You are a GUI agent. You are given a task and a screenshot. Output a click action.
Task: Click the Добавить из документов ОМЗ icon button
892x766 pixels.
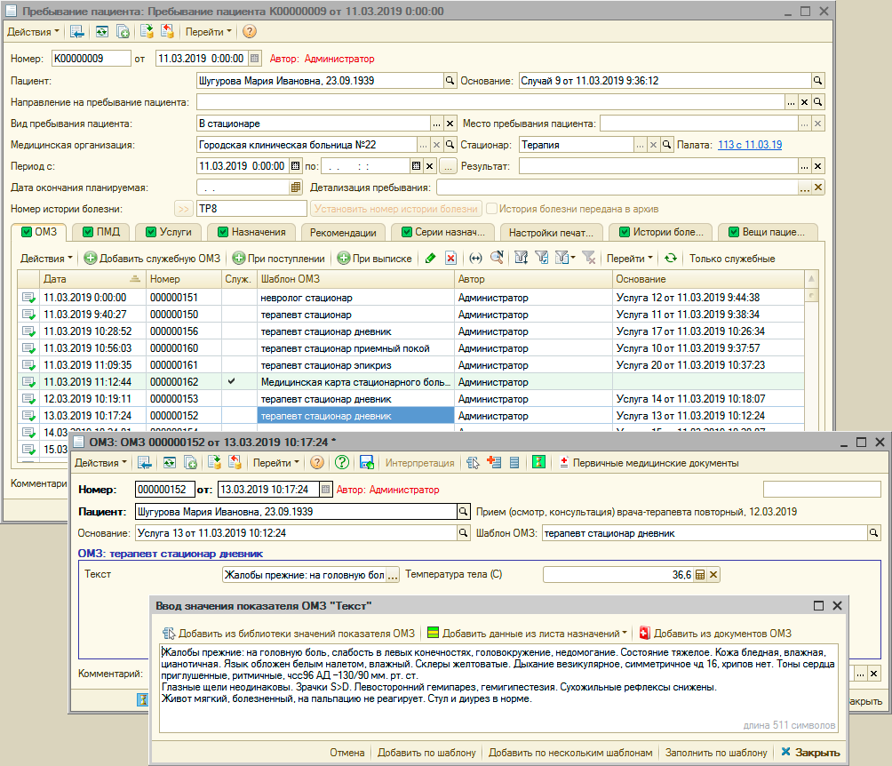click(644, 634)
